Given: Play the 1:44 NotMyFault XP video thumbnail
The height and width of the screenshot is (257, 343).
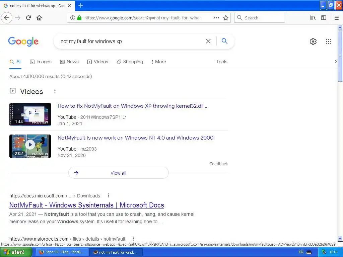Looking at the screenshot, I should point(30,114).
